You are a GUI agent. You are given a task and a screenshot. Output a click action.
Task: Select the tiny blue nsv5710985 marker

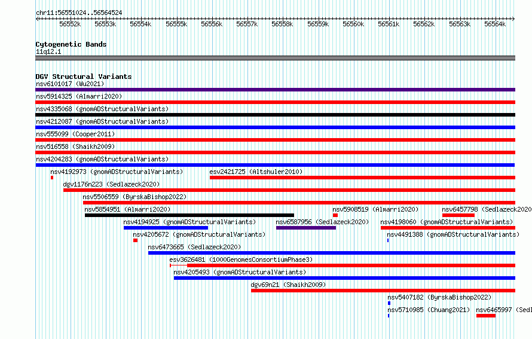pos(389,316)
